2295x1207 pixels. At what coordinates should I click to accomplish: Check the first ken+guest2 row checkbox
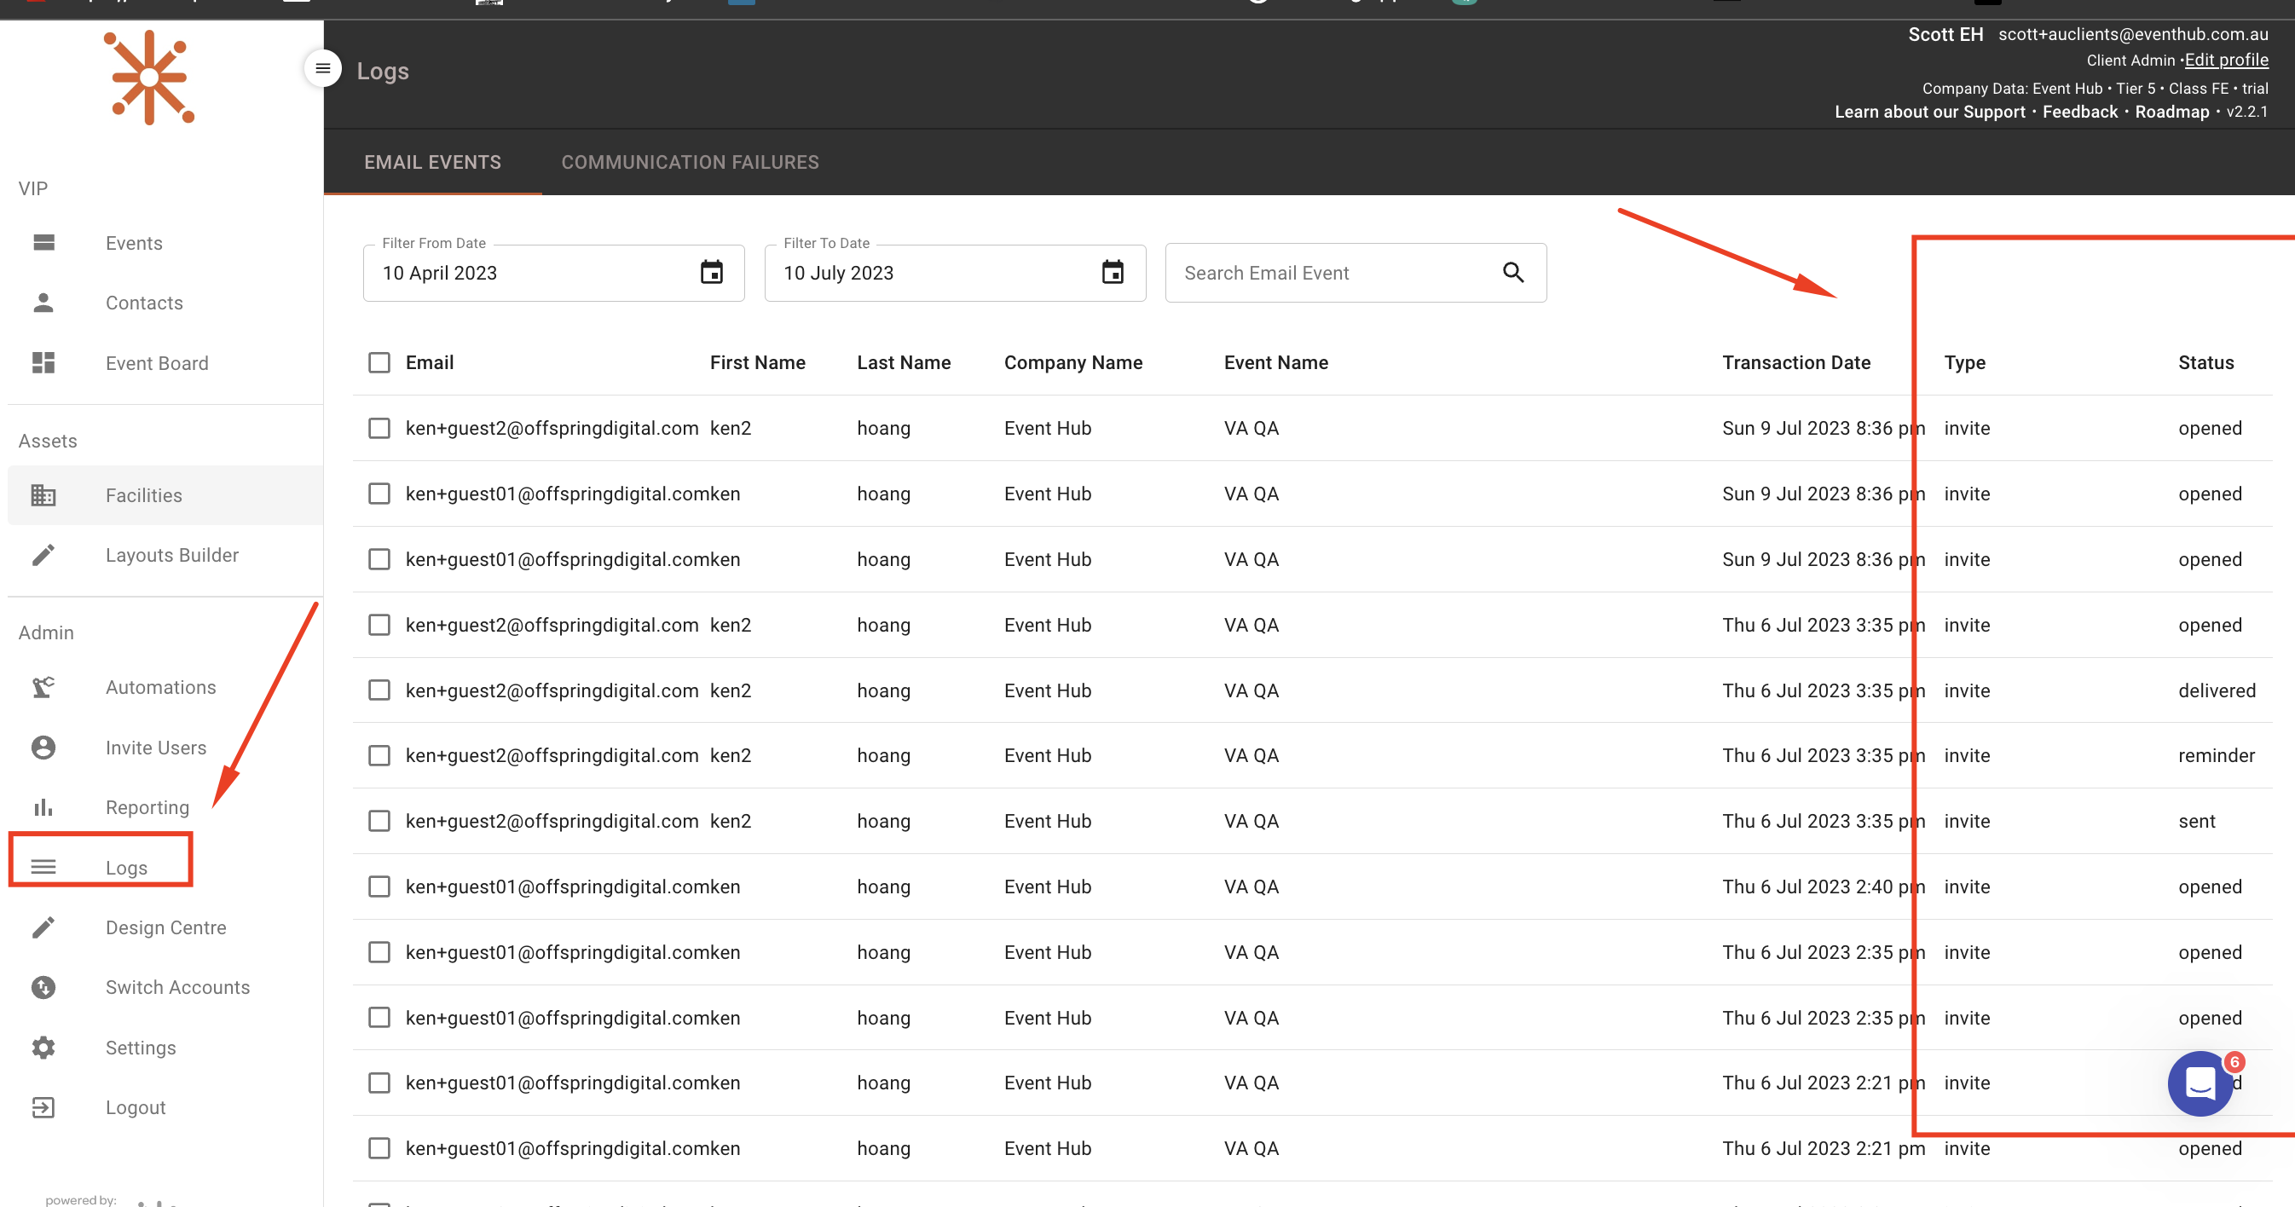379,429
